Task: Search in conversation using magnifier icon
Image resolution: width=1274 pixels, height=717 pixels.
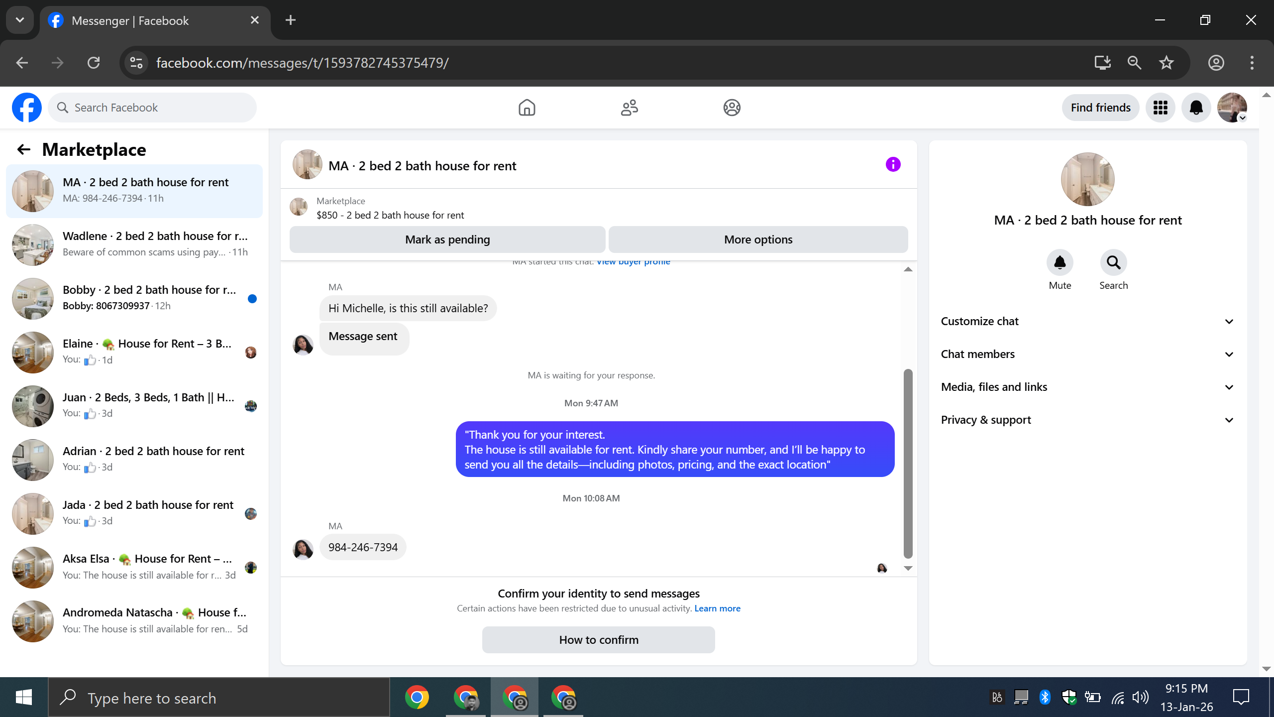Action: click(1113, 262)
